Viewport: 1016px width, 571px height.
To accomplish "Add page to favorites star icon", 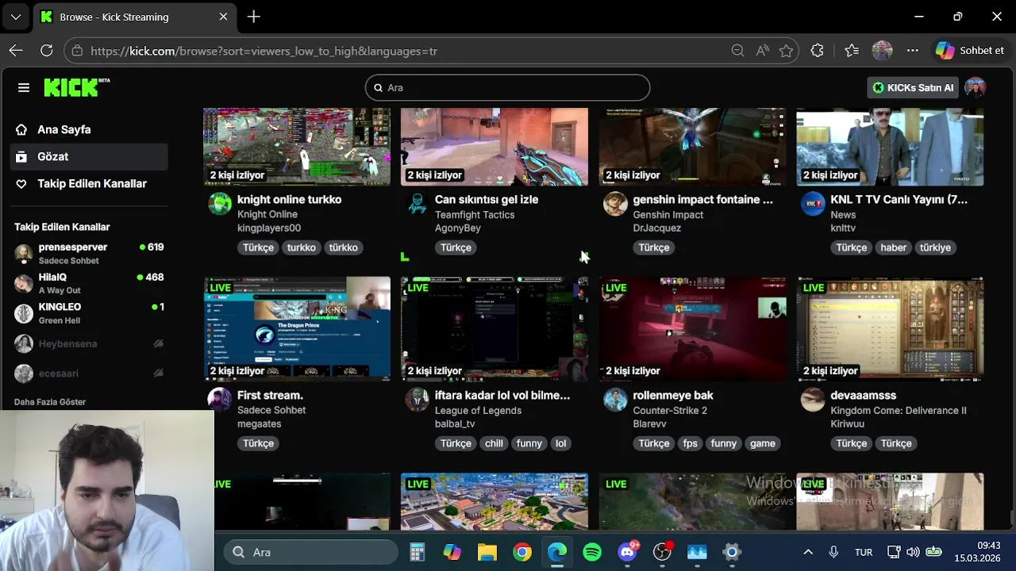I will coord(787,51).
